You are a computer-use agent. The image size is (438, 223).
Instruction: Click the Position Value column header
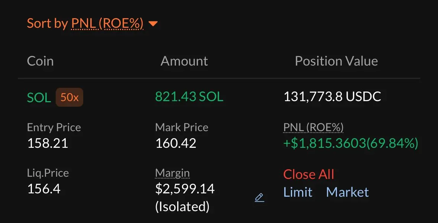[x=336, y=61]
